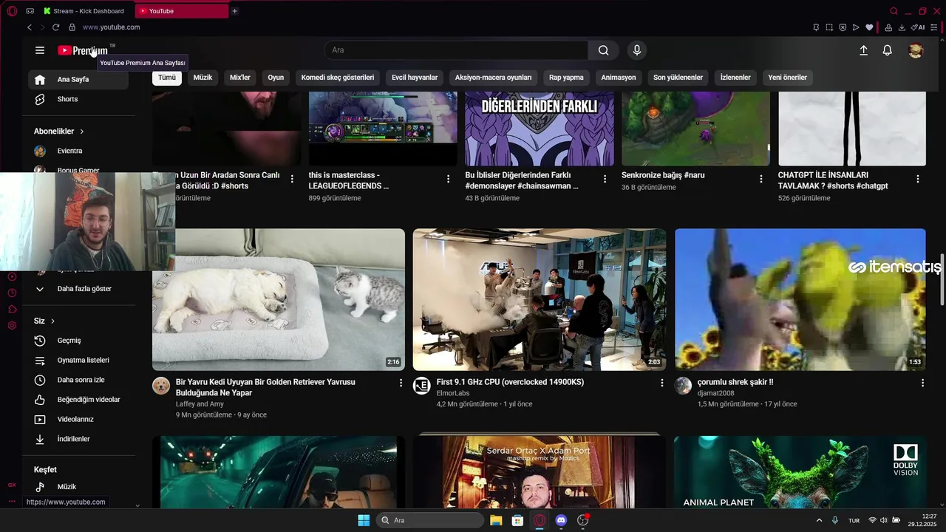Open Daha sonra izle list
This screenshot has height=532, width=946.
78,380
